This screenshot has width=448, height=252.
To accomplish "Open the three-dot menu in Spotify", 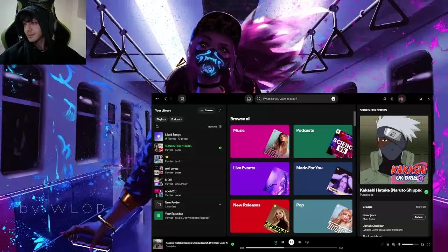I will pos(156,99).
